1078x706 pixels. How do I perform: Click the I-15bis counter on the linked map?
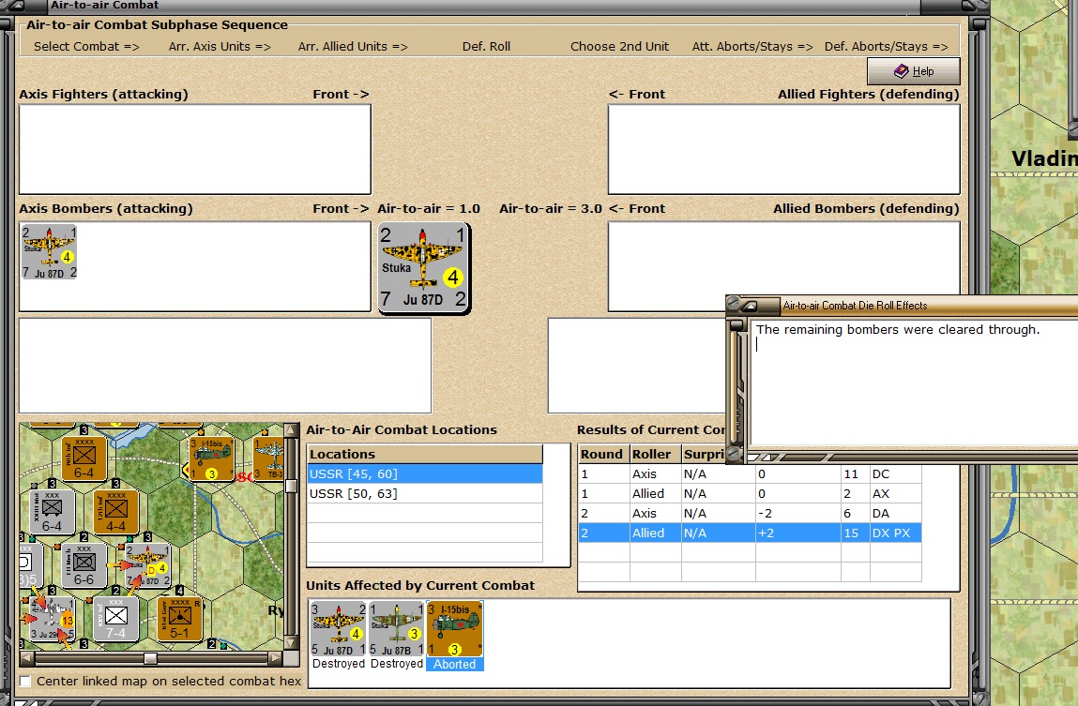[x=210, y=458]
